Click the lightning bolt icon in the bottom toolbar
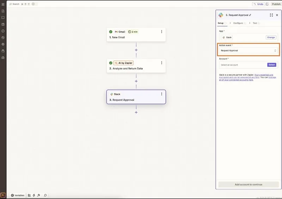This screenshot has height=199, width=282. (34, 195)
